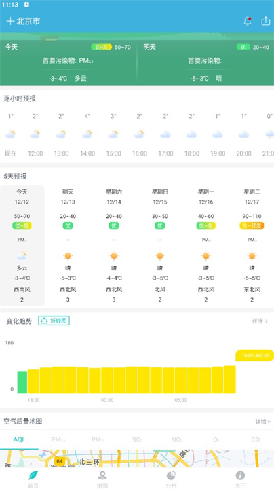This screenshot has width=274, height=489.
Task: Select the SO2 map tab
Action: click(x=137, y=439)
